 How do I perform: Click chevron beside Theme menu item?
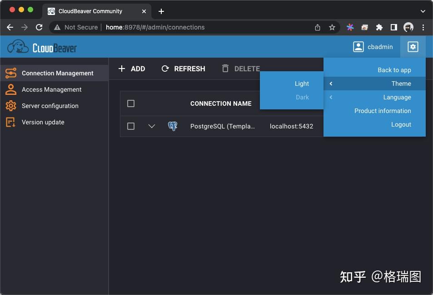coord(331,84)
